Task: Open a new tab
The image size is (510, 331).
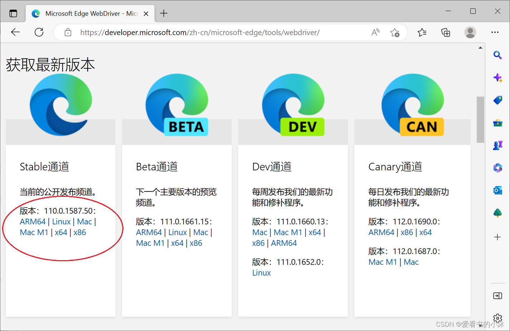Action: [x=164, y=13]
